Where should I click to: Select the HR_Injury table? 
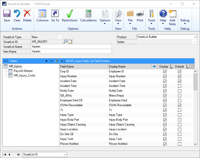[15, 66]
